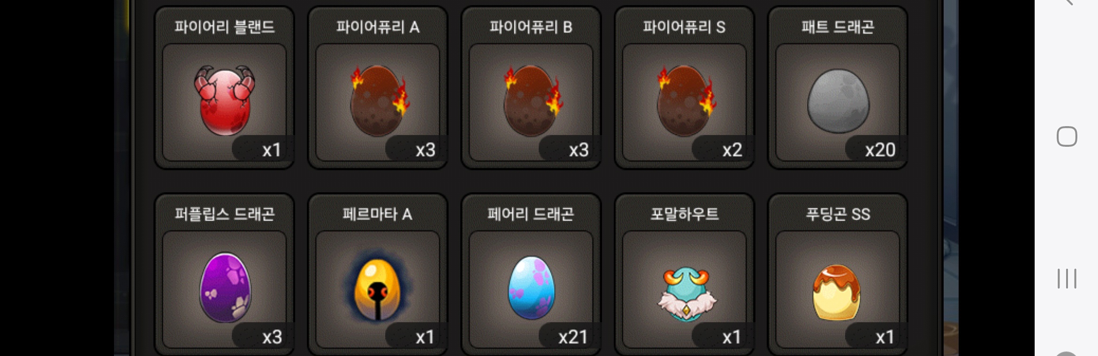Choose the purple 퍼플립스 드래곤 egg
1098x356 pixels.
(225, 288)
